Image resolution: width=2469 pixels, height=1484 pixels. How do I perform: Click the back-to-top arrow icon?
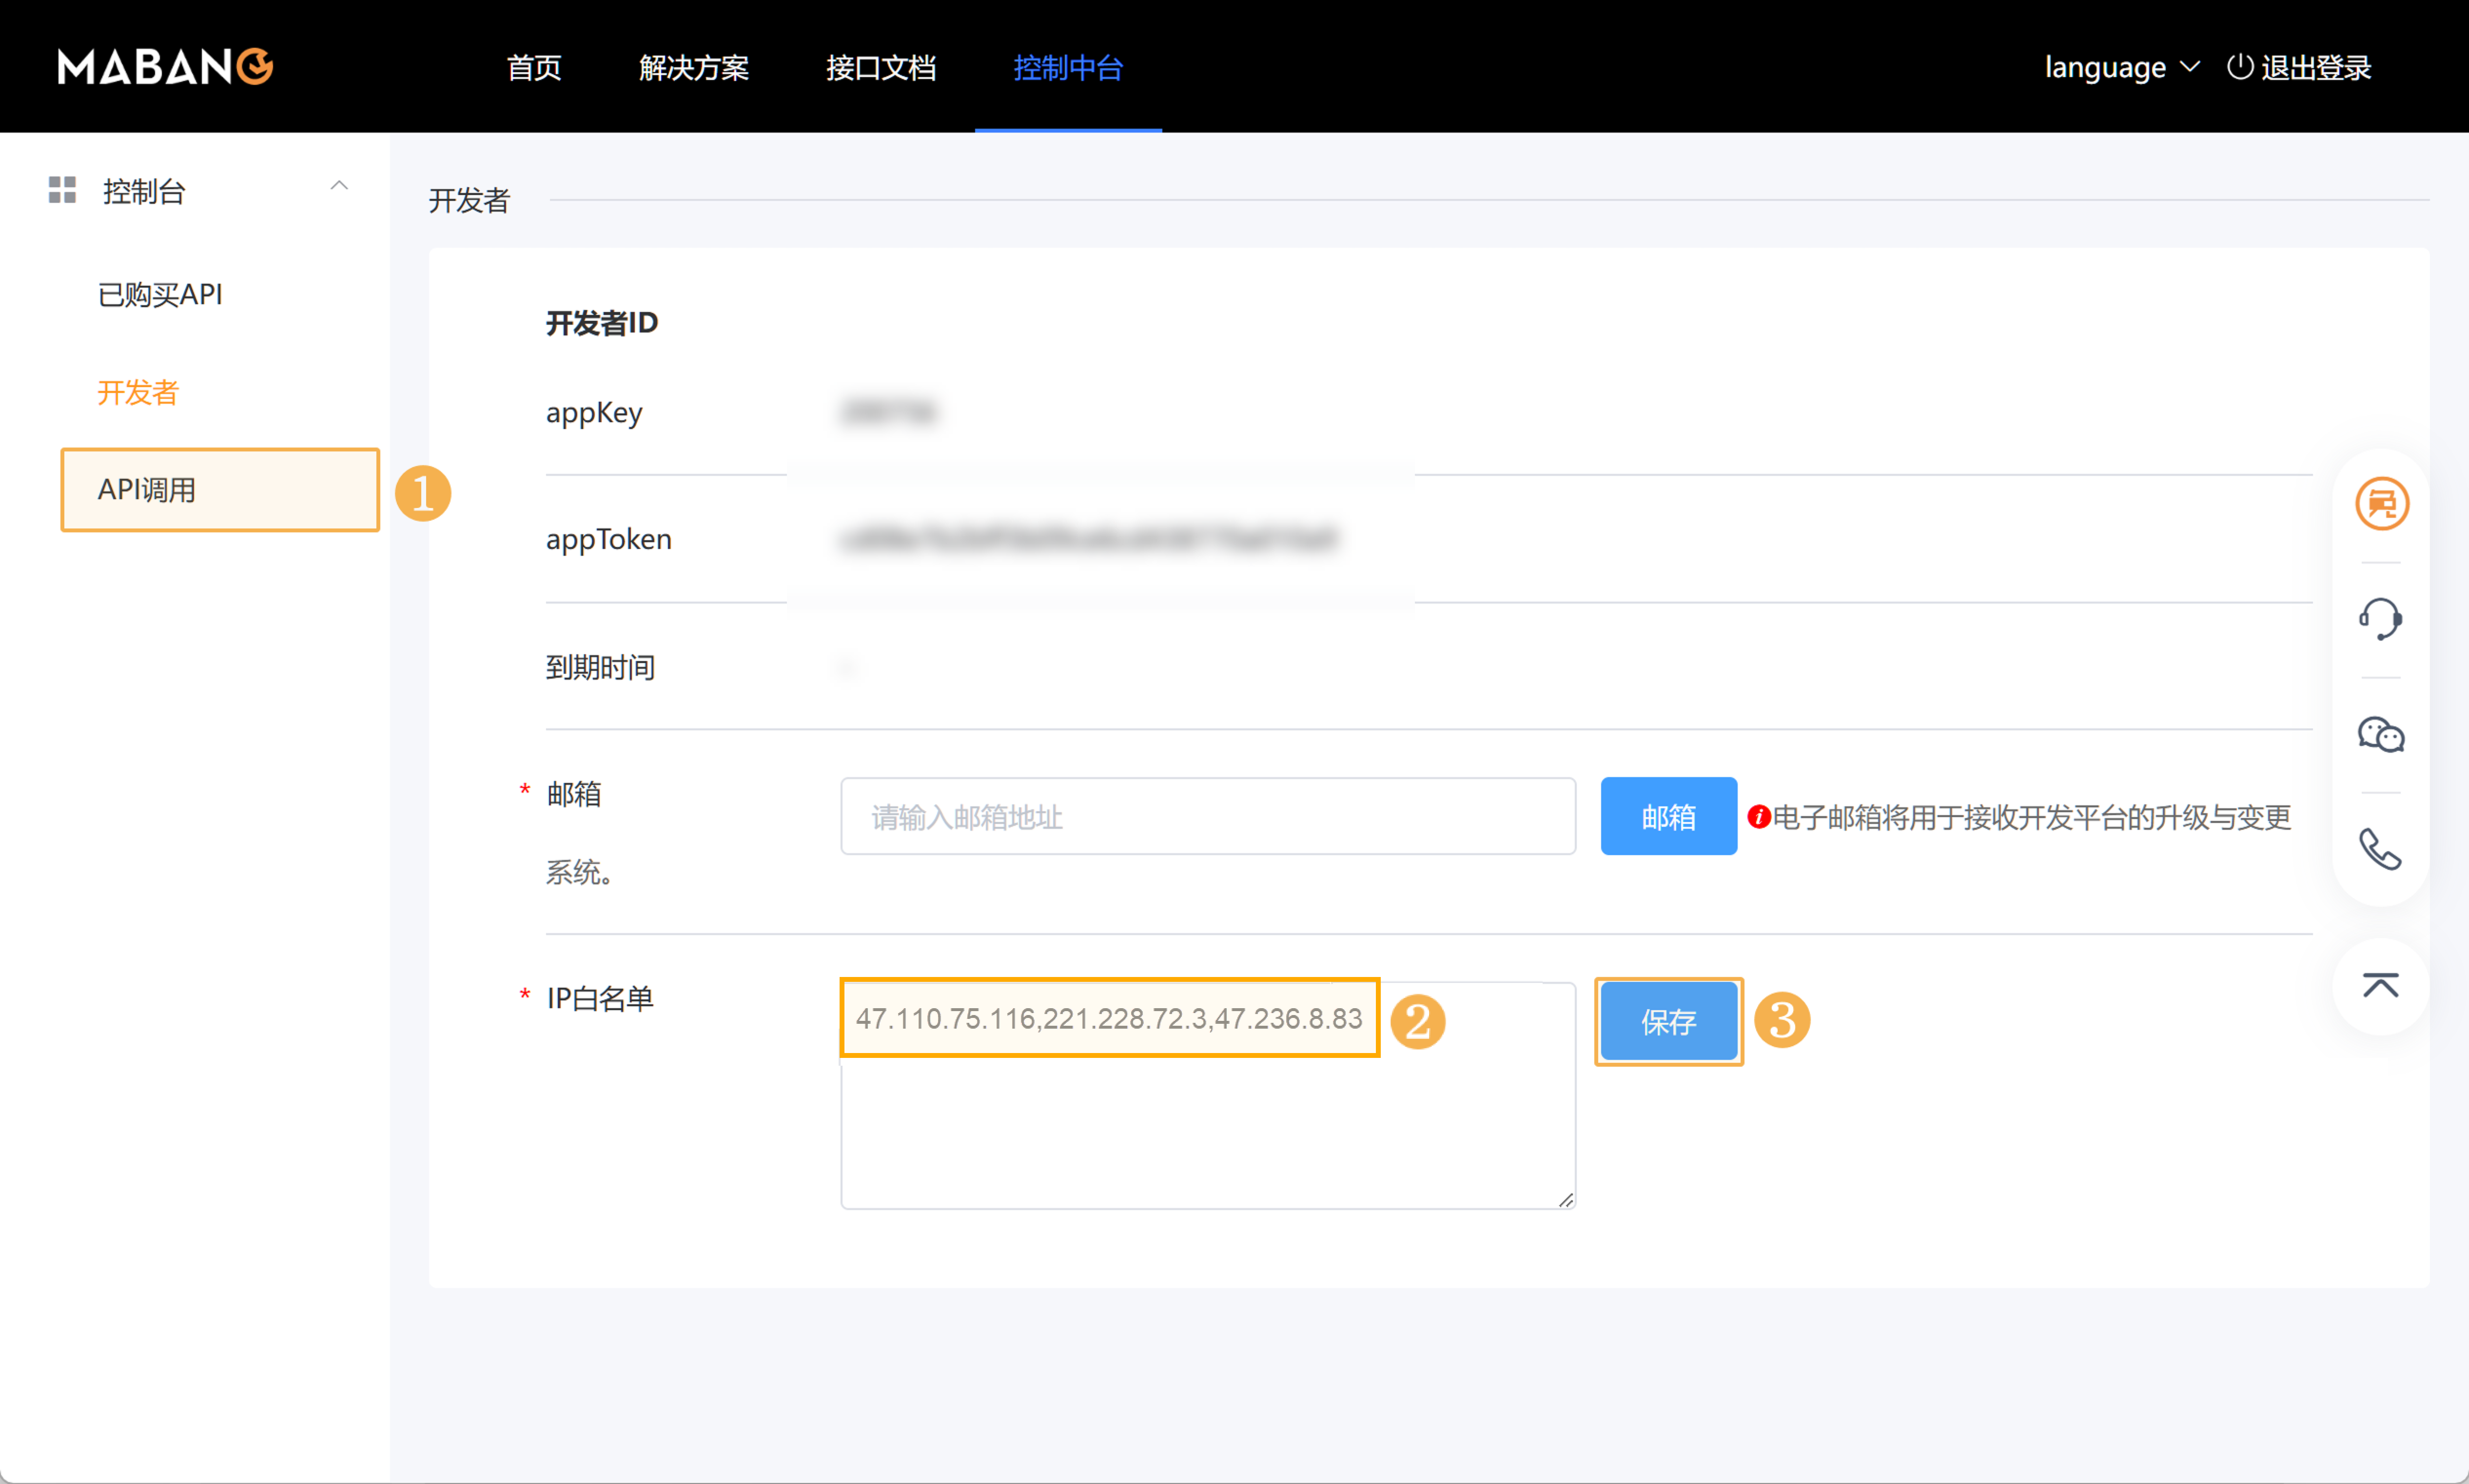coord(2381,986)
